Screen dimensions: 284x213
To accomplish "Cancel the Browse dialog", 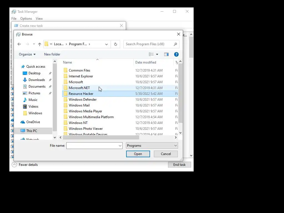I will (x=166, y=154).
